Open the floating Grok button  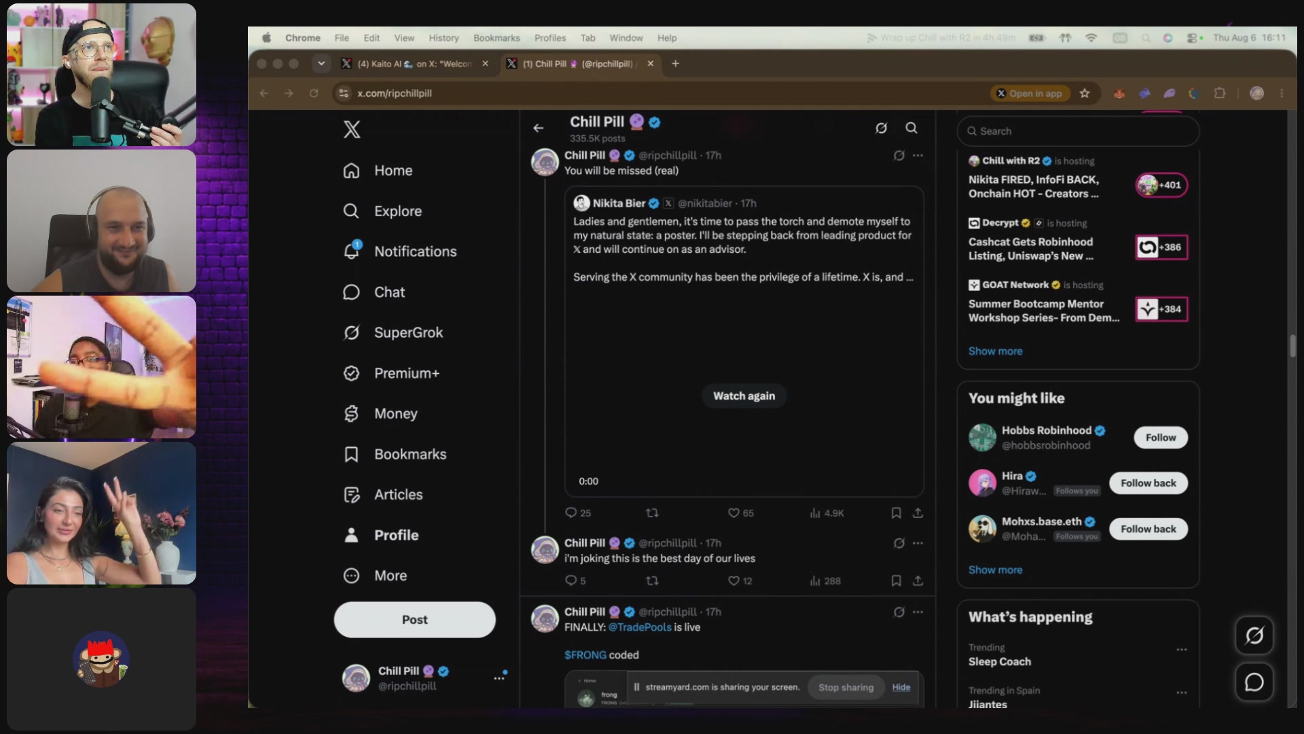[x=1254, y=635]
